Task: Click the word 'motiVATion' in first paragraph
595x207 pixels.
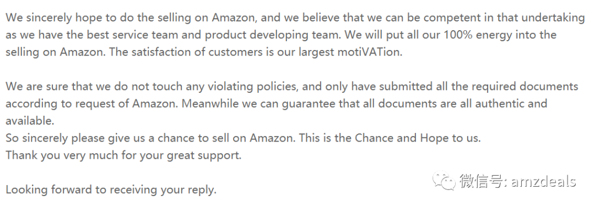Action: point(369,52)
